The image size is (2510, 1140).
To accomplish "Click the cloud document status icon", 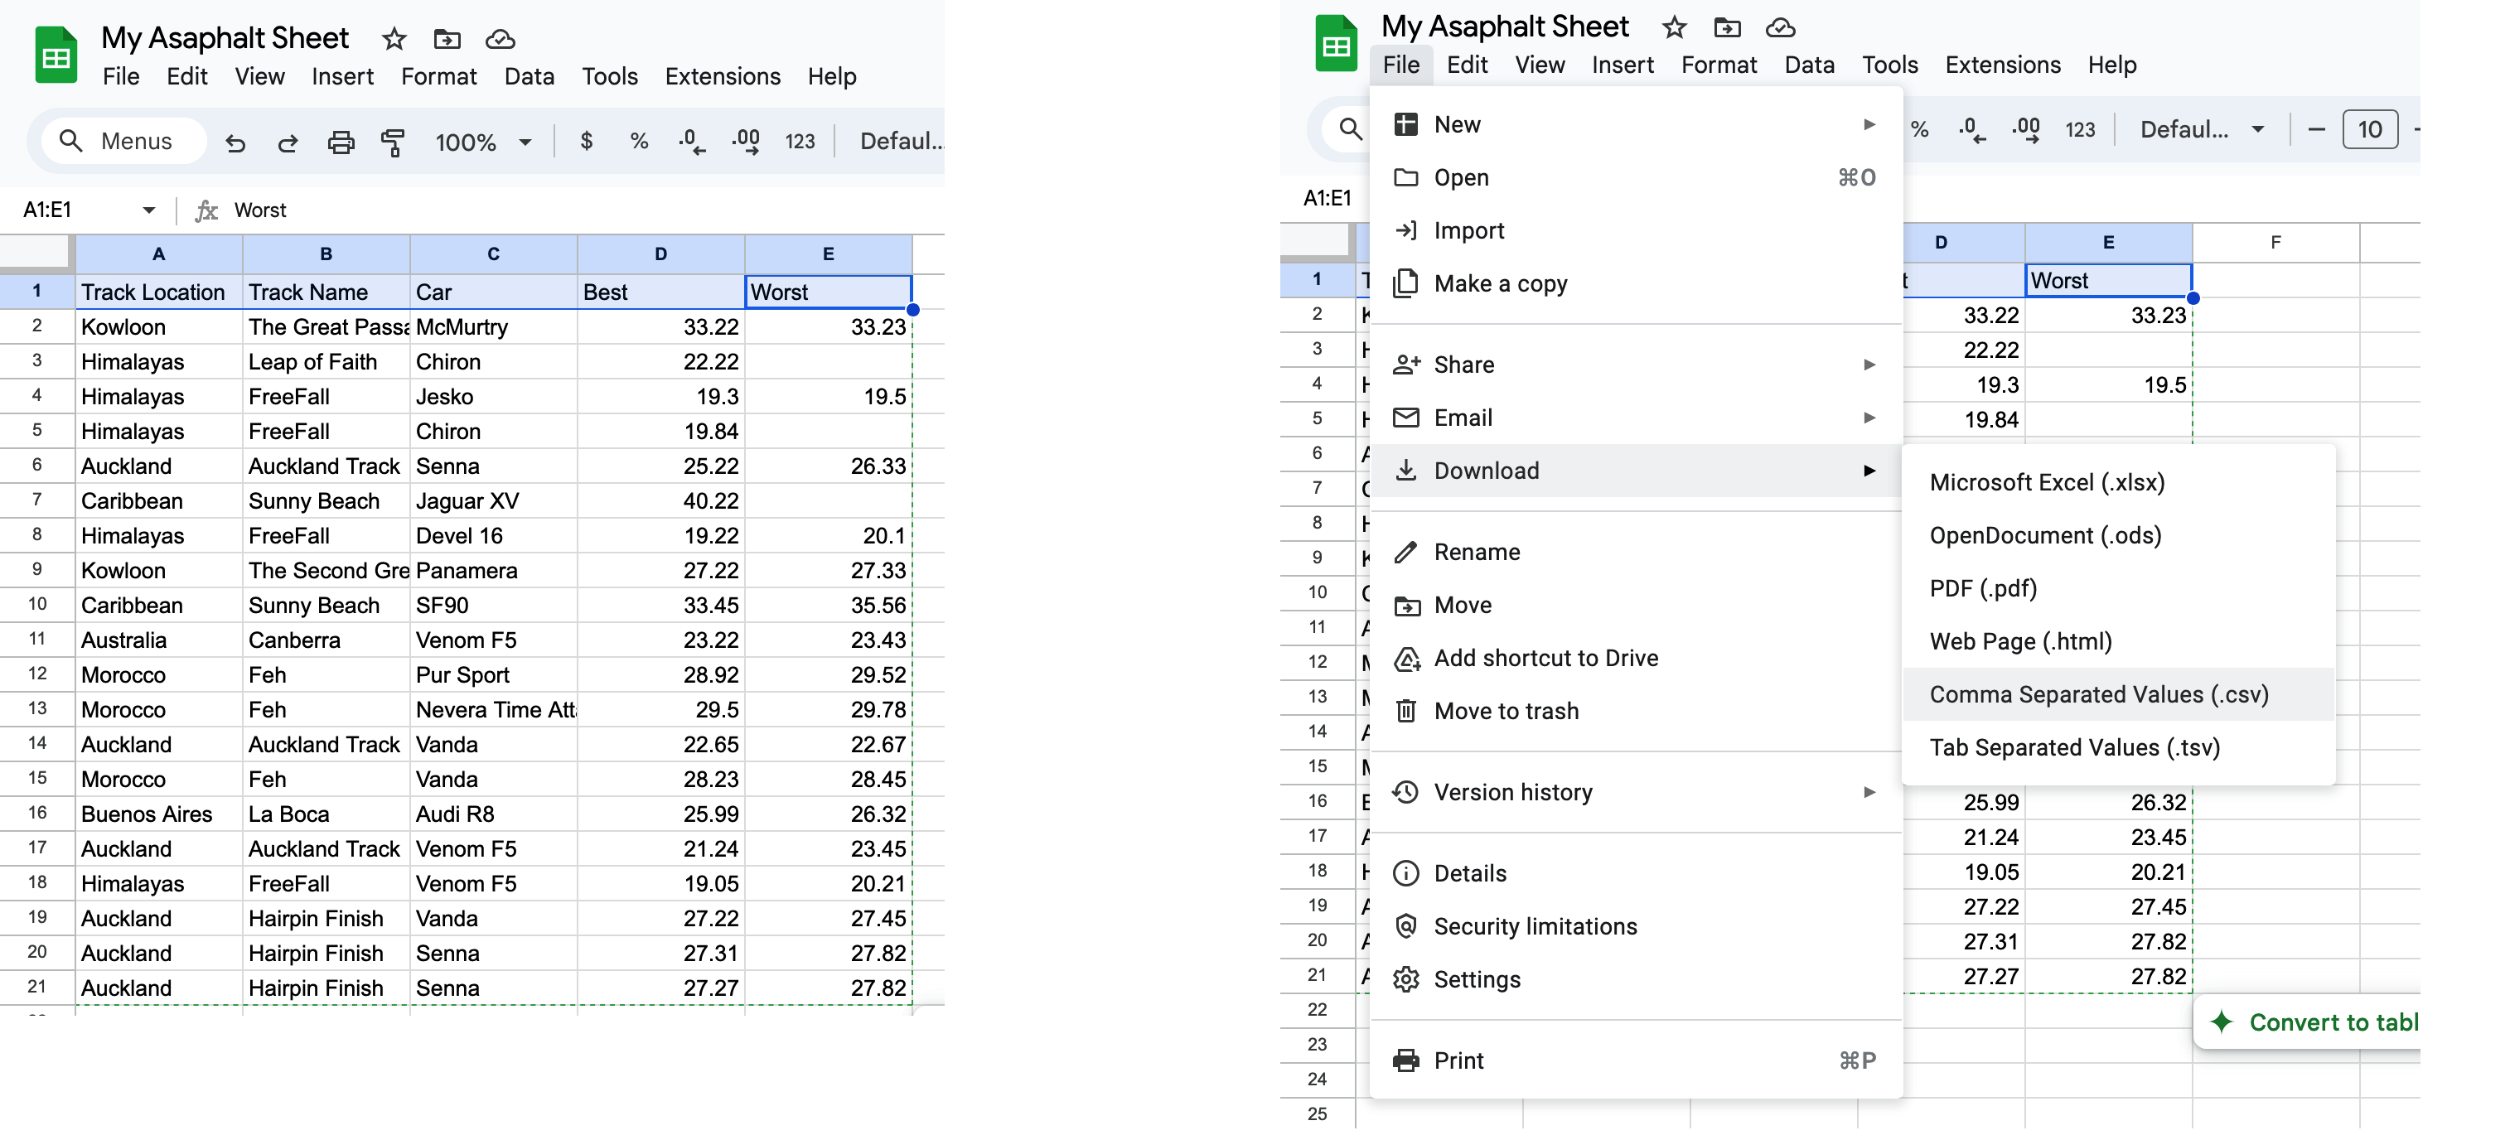I will click(500, 39).
